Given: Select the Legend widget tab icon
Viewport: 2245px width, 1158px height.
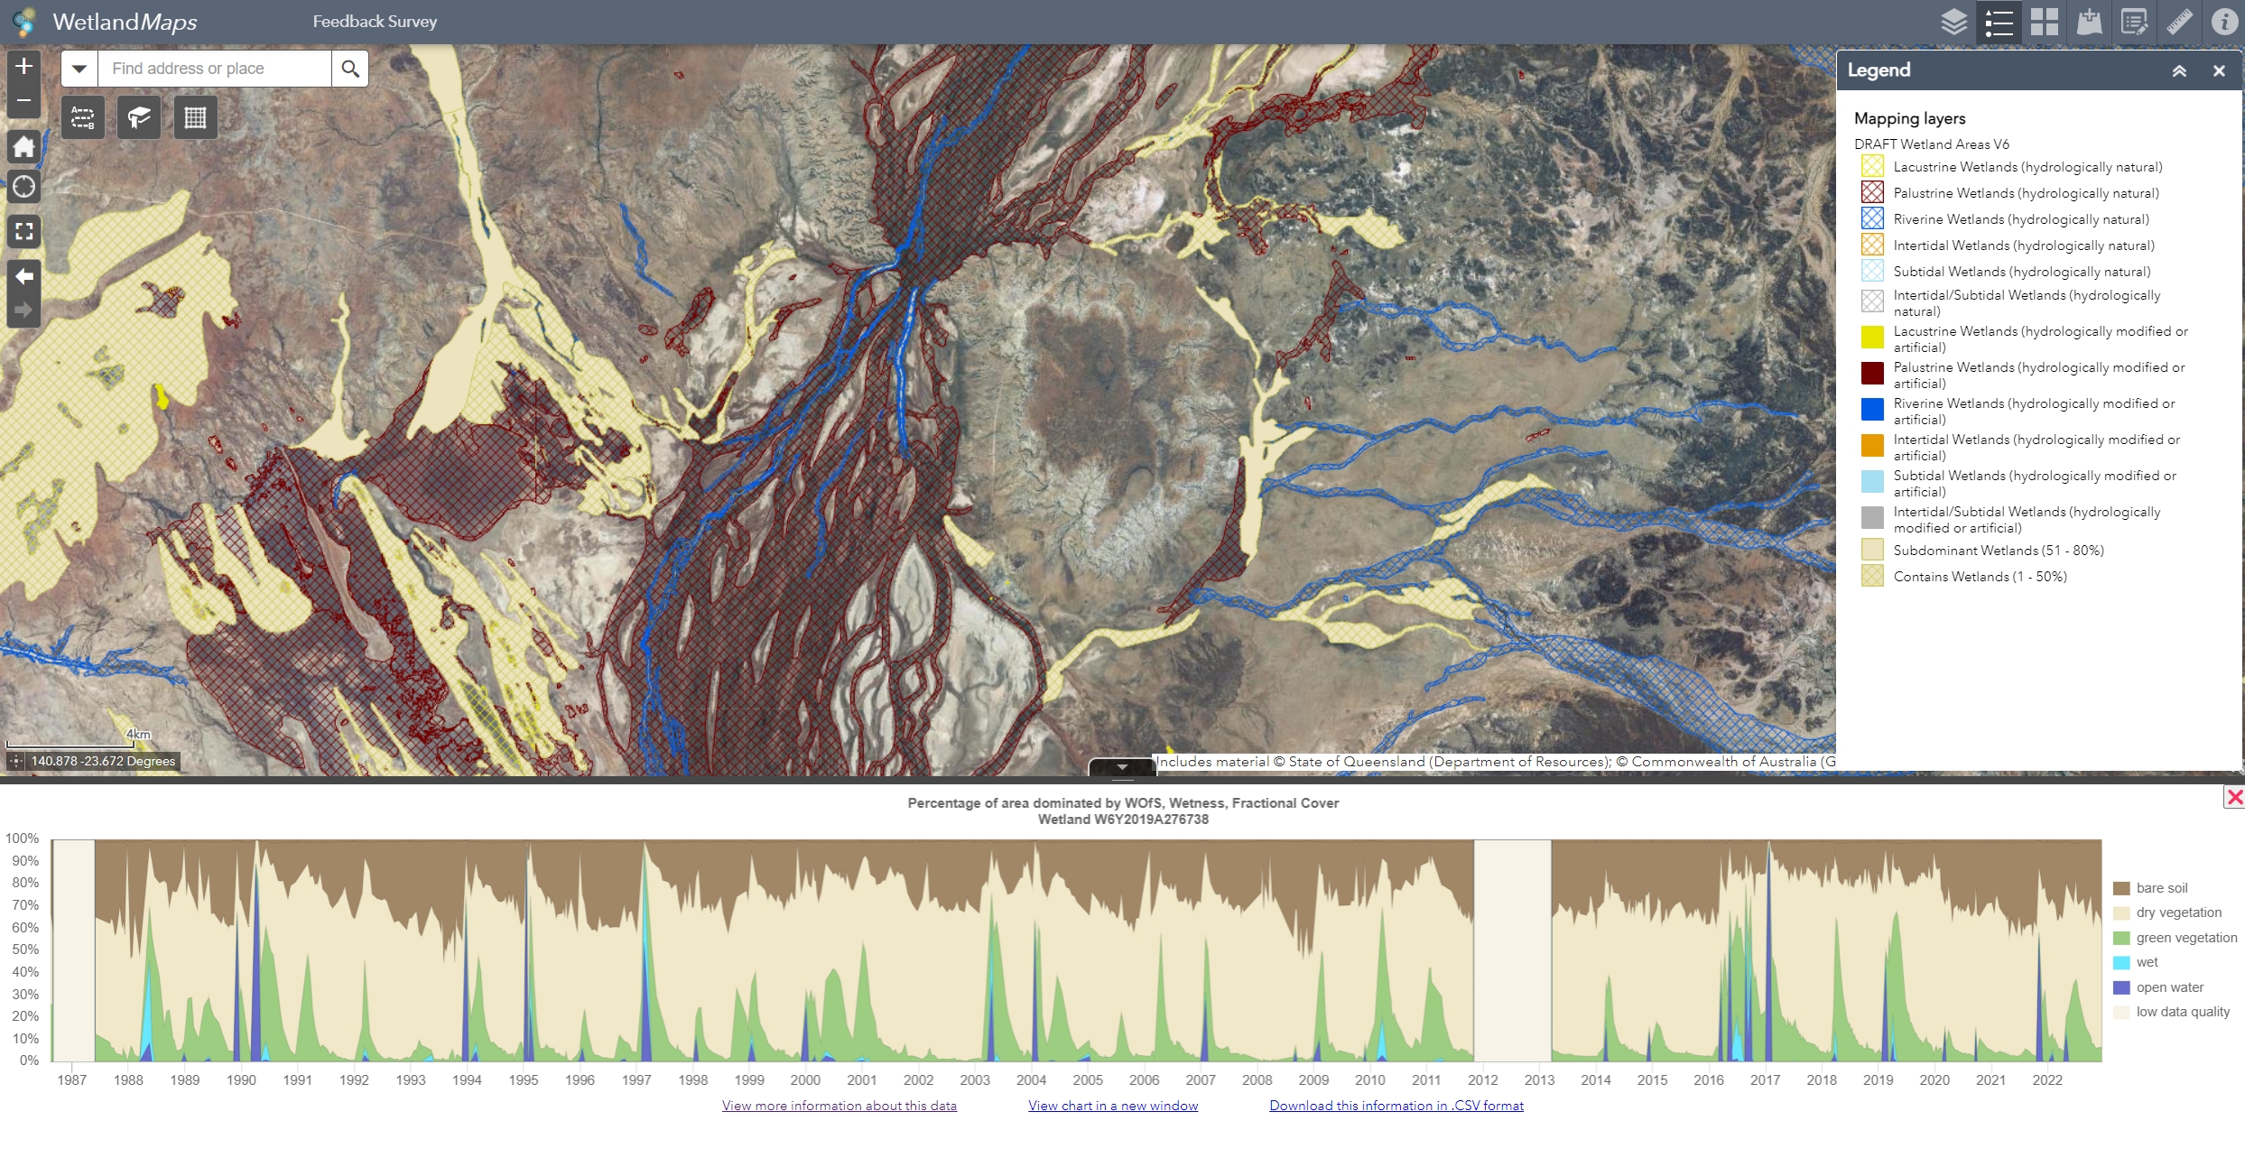Looking at the screenshot, I should 1999,22.
